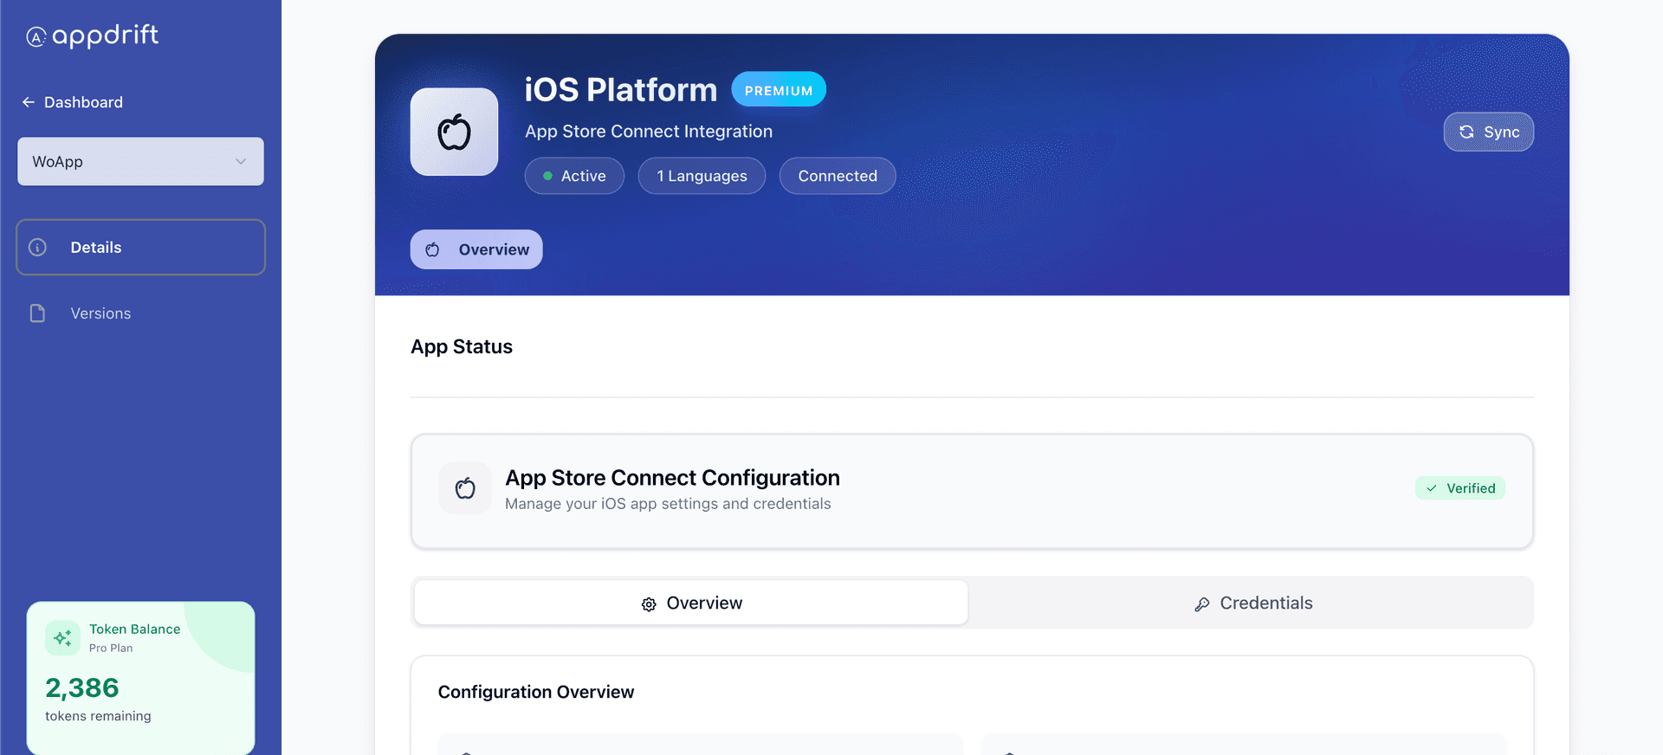Click the Pro Plan label
The image size is (1663, 755).
tap(111, 649)
